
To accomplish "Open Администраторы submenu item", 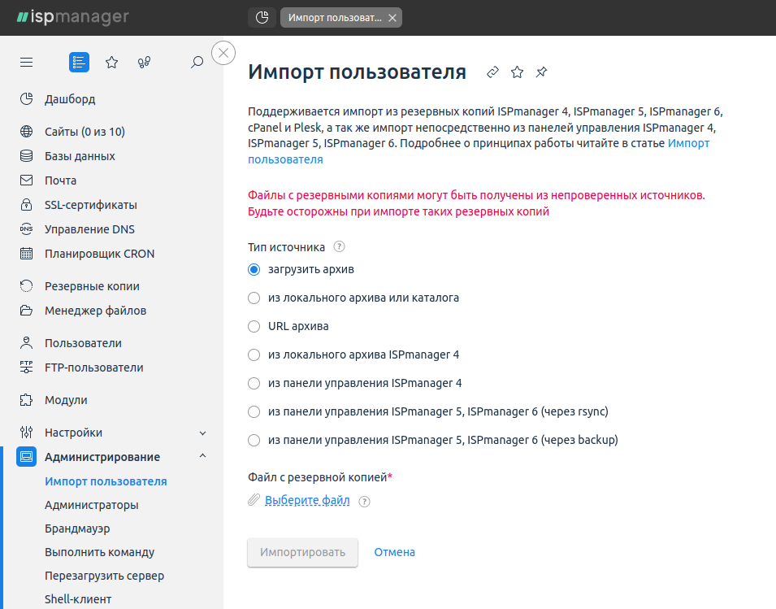I will [92, 505].
